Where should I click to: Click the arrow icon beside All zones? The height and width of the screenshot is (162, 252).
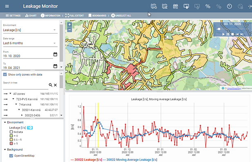coord(5,94)
